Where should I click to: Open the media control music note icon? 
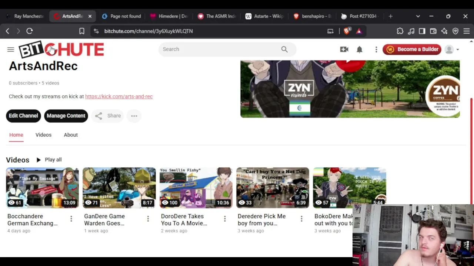(411, 31)
